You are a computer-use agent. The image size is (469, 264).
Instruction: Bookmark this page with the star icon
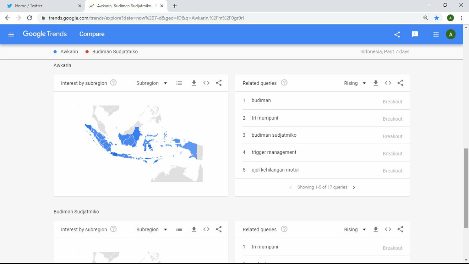[x=437, y=18]
